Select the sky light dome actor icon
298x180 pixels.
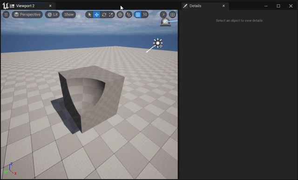tap(165, 22)
